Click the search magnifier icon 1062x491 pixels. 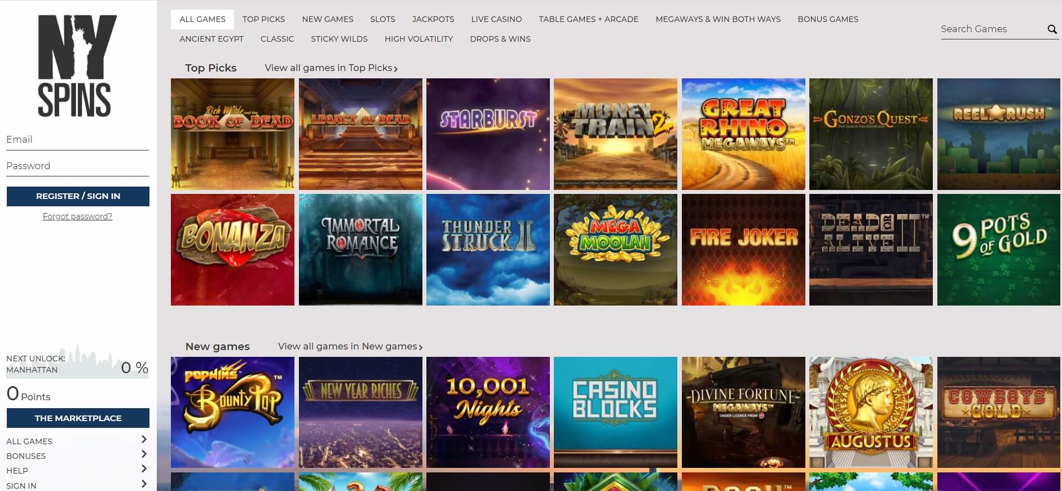click(x=1052, y=29)
